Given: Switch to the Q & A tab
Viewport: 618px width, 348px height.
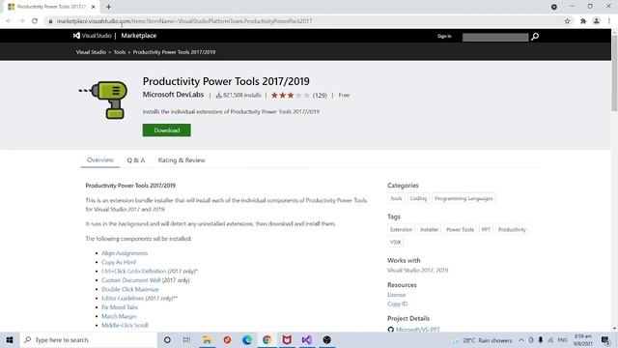Looking at the screenshot, I should point(135,159).
